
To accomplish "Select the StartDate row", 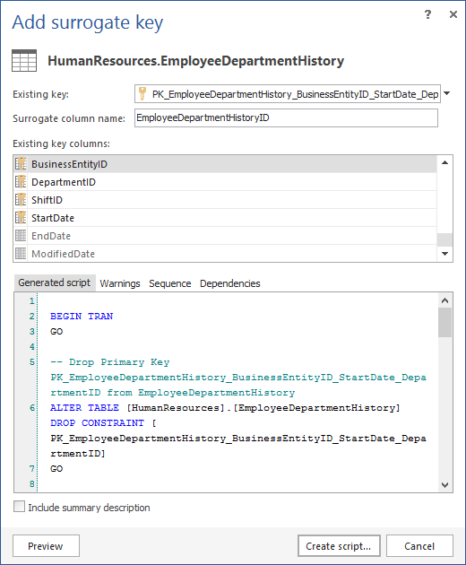I will 225,218.
